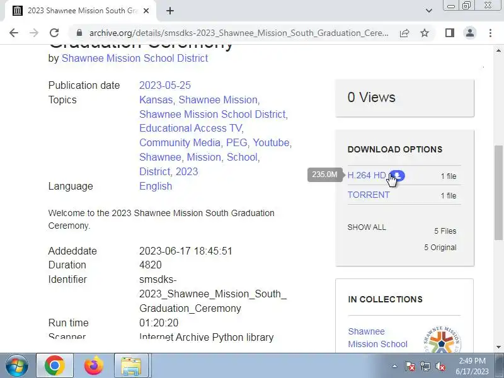
Task: Click the browser back arrow
Action: [14, 33]
